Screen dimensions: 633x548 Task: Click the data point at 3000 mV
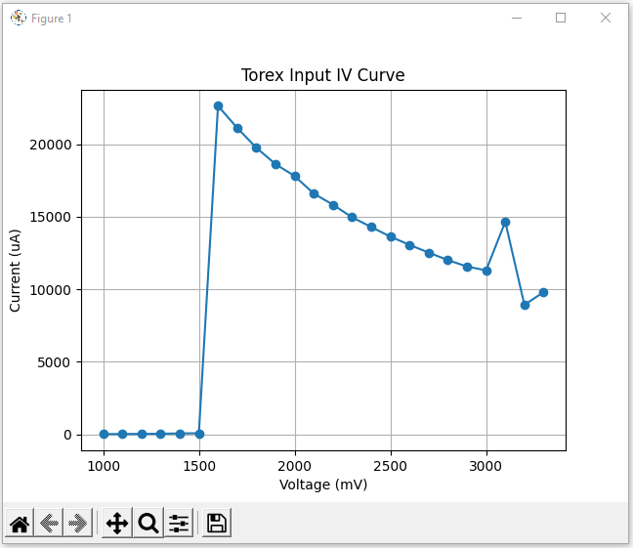click(486, 271)
